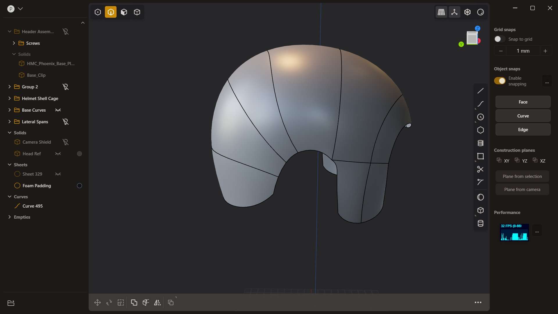Image resolution: width=558 pixels, height=314 pixels.
Task: Click the Edge snap button
Action: (523, 130)
